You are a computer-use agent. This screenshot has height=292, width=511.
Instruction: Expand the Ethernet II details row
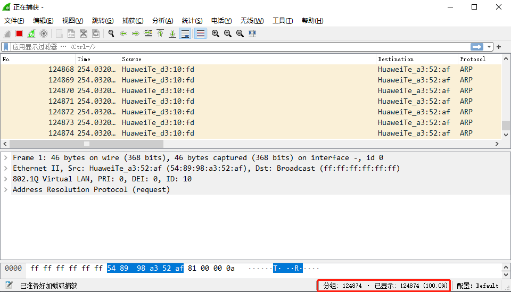[x=5, y=168]
